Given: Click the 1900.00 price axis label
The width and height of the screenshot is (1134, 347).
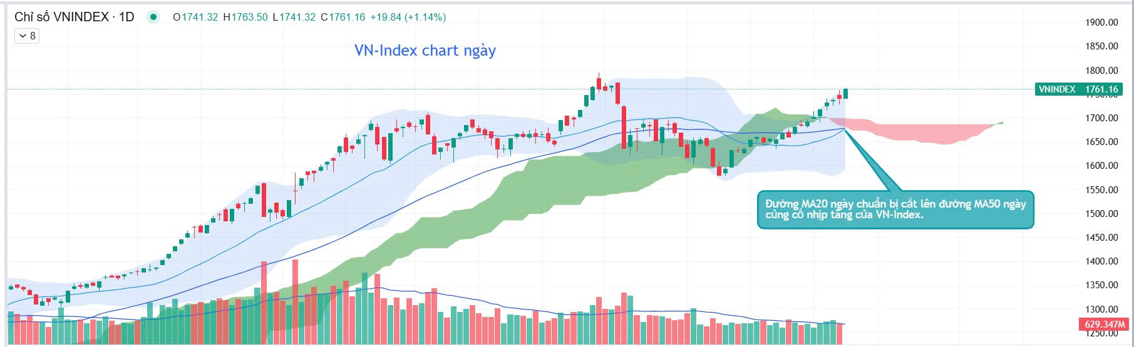Looking at the screenshot, I should pos(1101,23).
